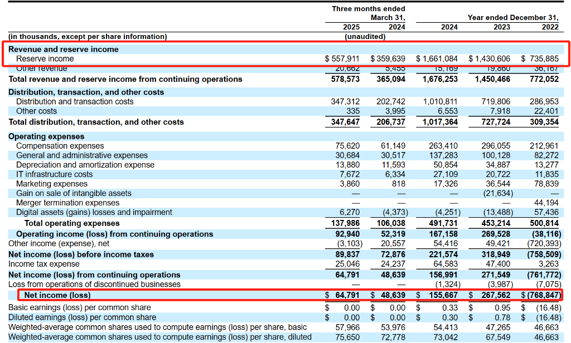The image size is (571, 343).
Task: Click Merger termination expenses value 44,194
Action: [x=544, y=203]
